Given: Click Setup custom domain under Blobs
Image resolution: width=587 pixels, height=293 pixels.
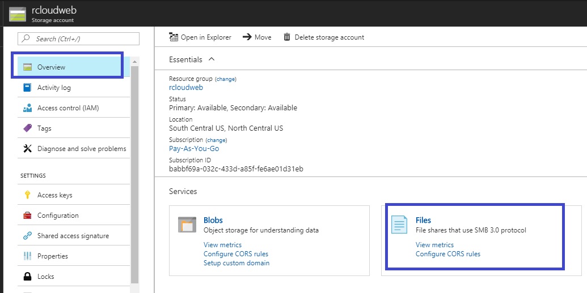Looking at the screenshot, I should coord(237,263).
